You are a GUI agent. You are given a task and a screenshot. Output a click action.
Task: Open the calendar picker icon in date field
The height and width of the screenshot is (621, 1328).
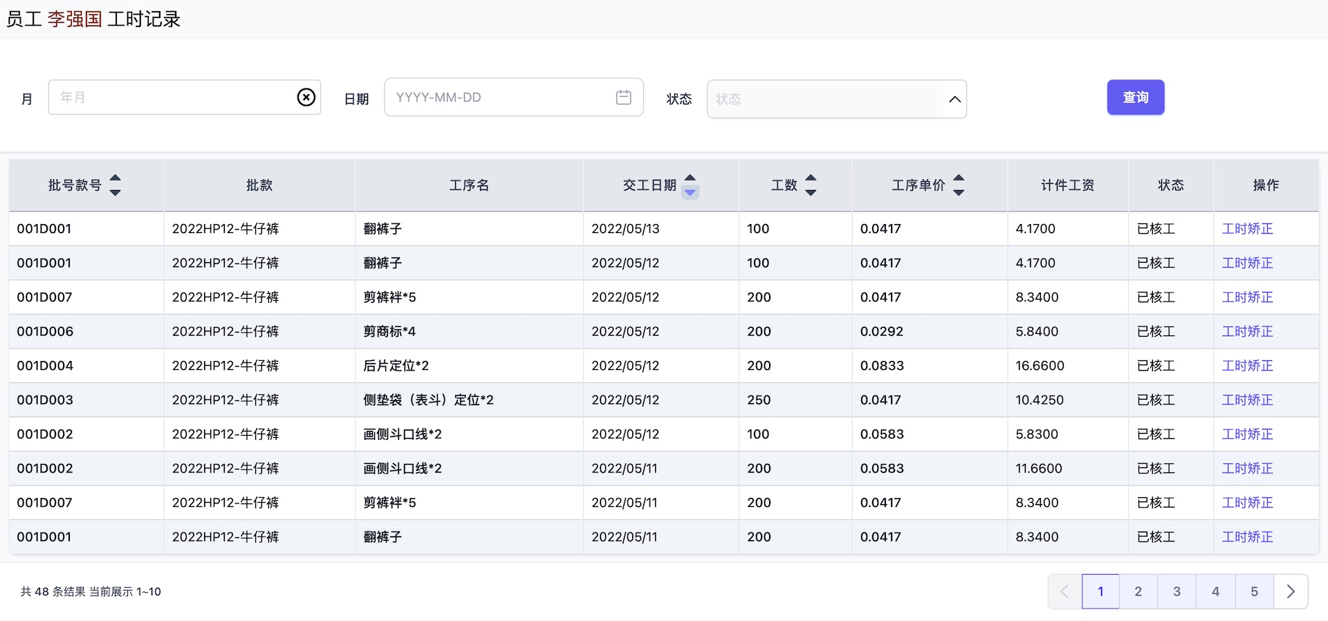(623, 98)
